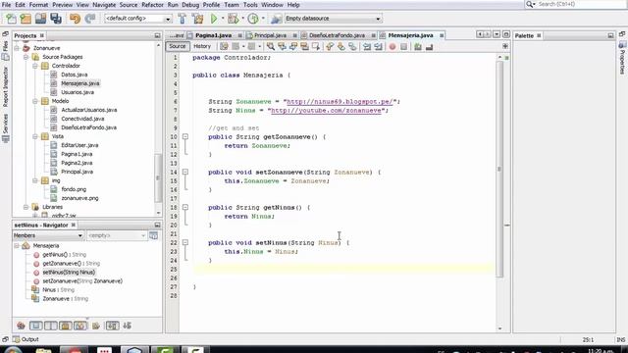Open the empty filter dropdown in Navigator
The width and height of the screenshot is (628, 353).
(x=116, y=235)
